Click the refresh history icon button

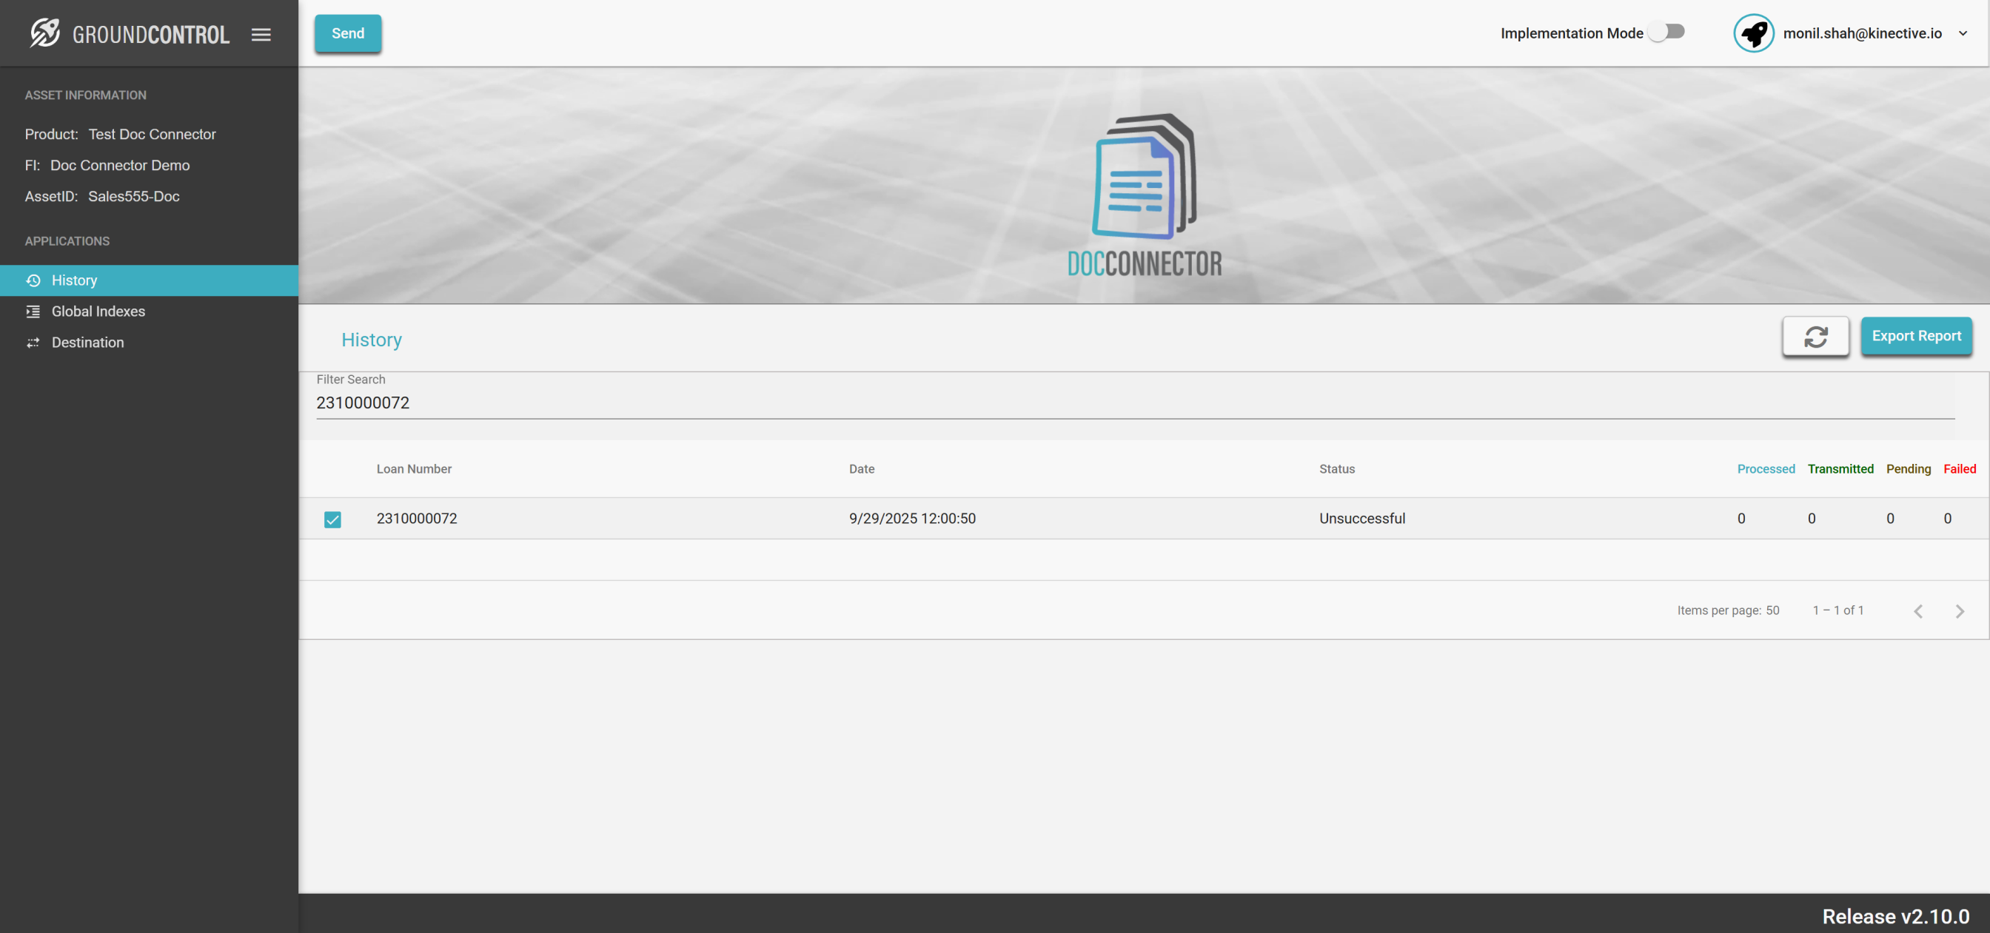pos(1815,336)
